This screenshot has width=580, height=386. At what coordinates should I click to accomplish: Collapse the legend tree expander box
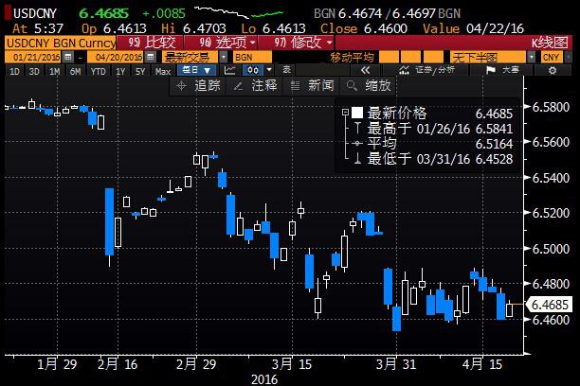[x=345, y=113]
